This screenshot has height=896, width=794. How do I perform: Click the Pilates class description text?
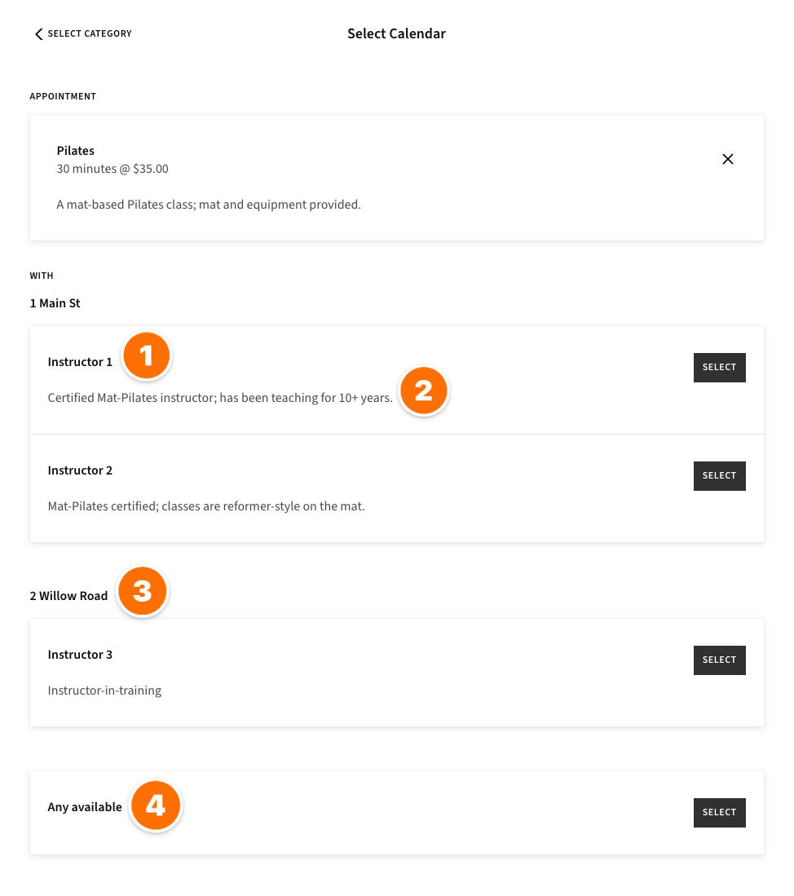[208, 204]
